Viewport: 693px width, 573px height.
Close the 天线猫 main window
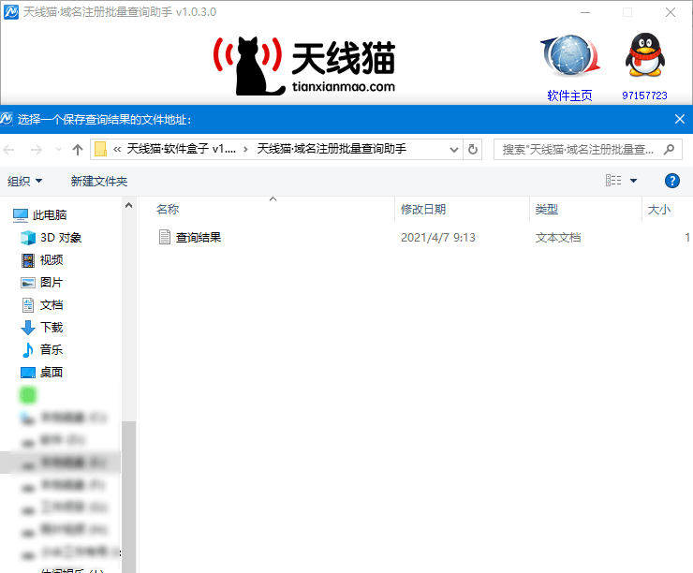click(x=671, y=12)
